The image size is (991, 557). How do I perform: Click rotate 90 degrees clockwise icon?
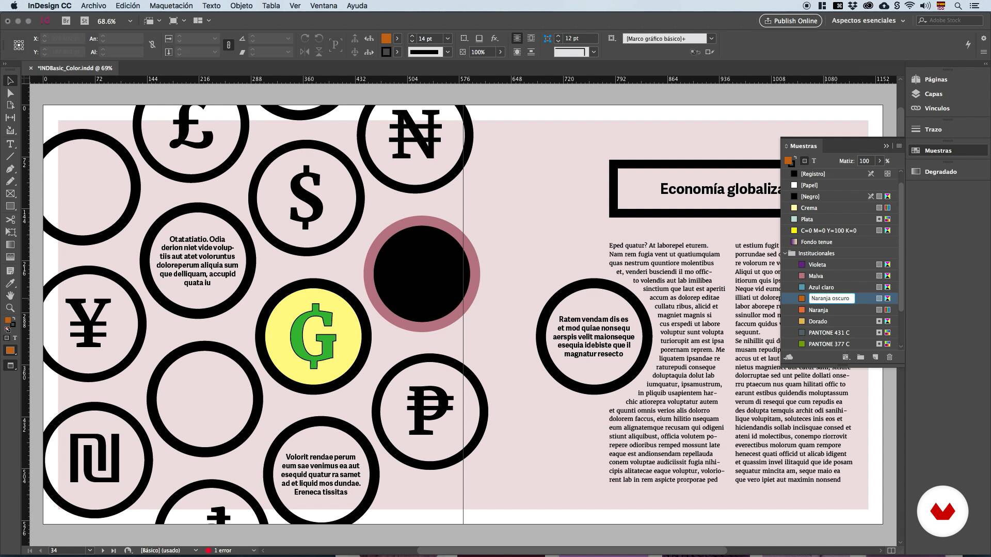(x=305, y=39)
